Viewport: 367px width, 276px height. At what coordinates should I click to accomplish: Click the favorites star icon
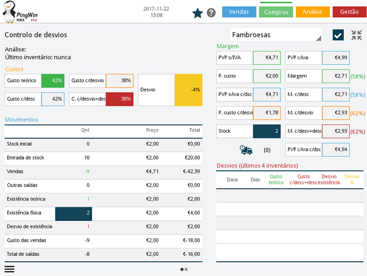point(197,13)
